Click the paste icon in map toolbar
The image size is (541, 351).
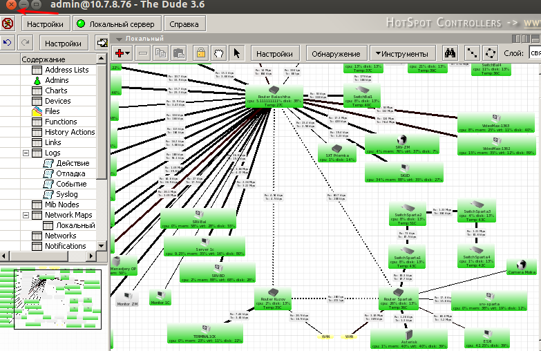pos(178,53)
